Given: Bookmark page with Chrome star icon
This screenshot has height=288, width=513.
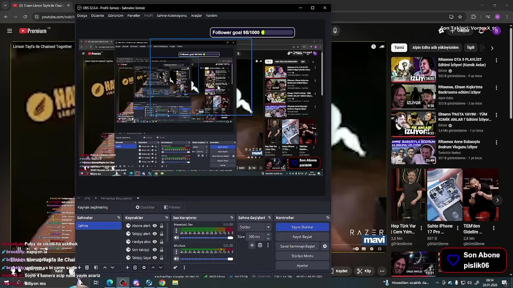Looking at the screenshot, I should (460, 17).
